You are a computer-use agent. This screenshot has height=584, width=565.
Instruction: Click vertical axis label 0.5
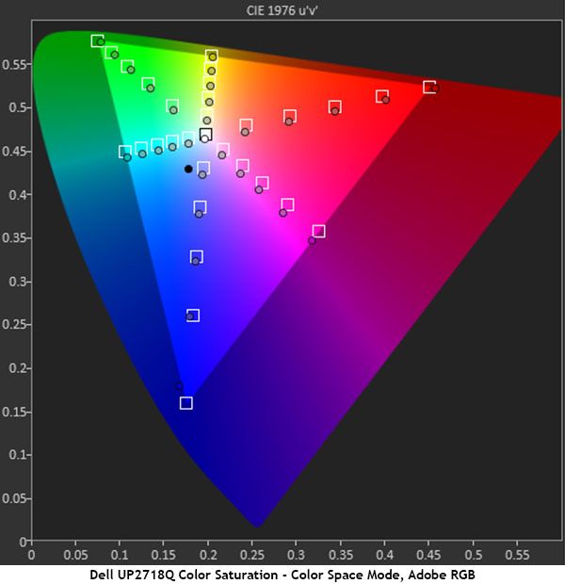tap(18, 107)
